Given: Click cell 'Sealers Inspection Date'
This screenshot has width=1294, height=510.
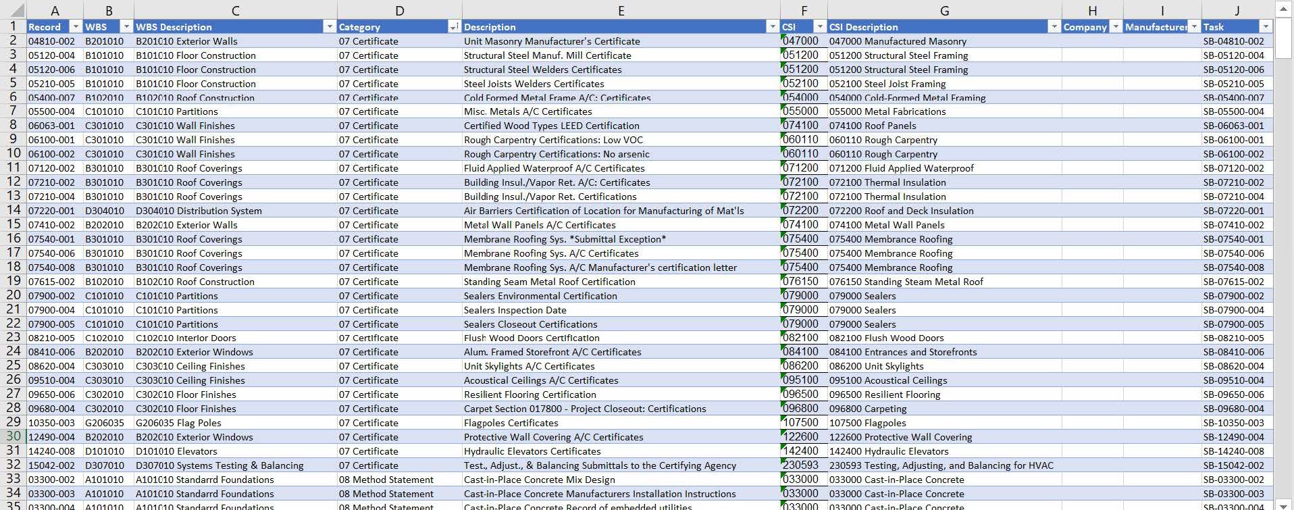Looking at the screenshot, I should pyautogui.click(x=621, y=310).
